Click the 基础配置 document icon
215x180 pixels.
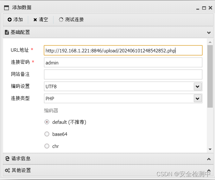click(7, 32)
